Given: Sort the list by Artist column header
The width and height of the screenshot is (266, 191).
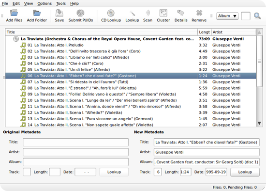Looking at the screenshot, I should tap(234, 32).
